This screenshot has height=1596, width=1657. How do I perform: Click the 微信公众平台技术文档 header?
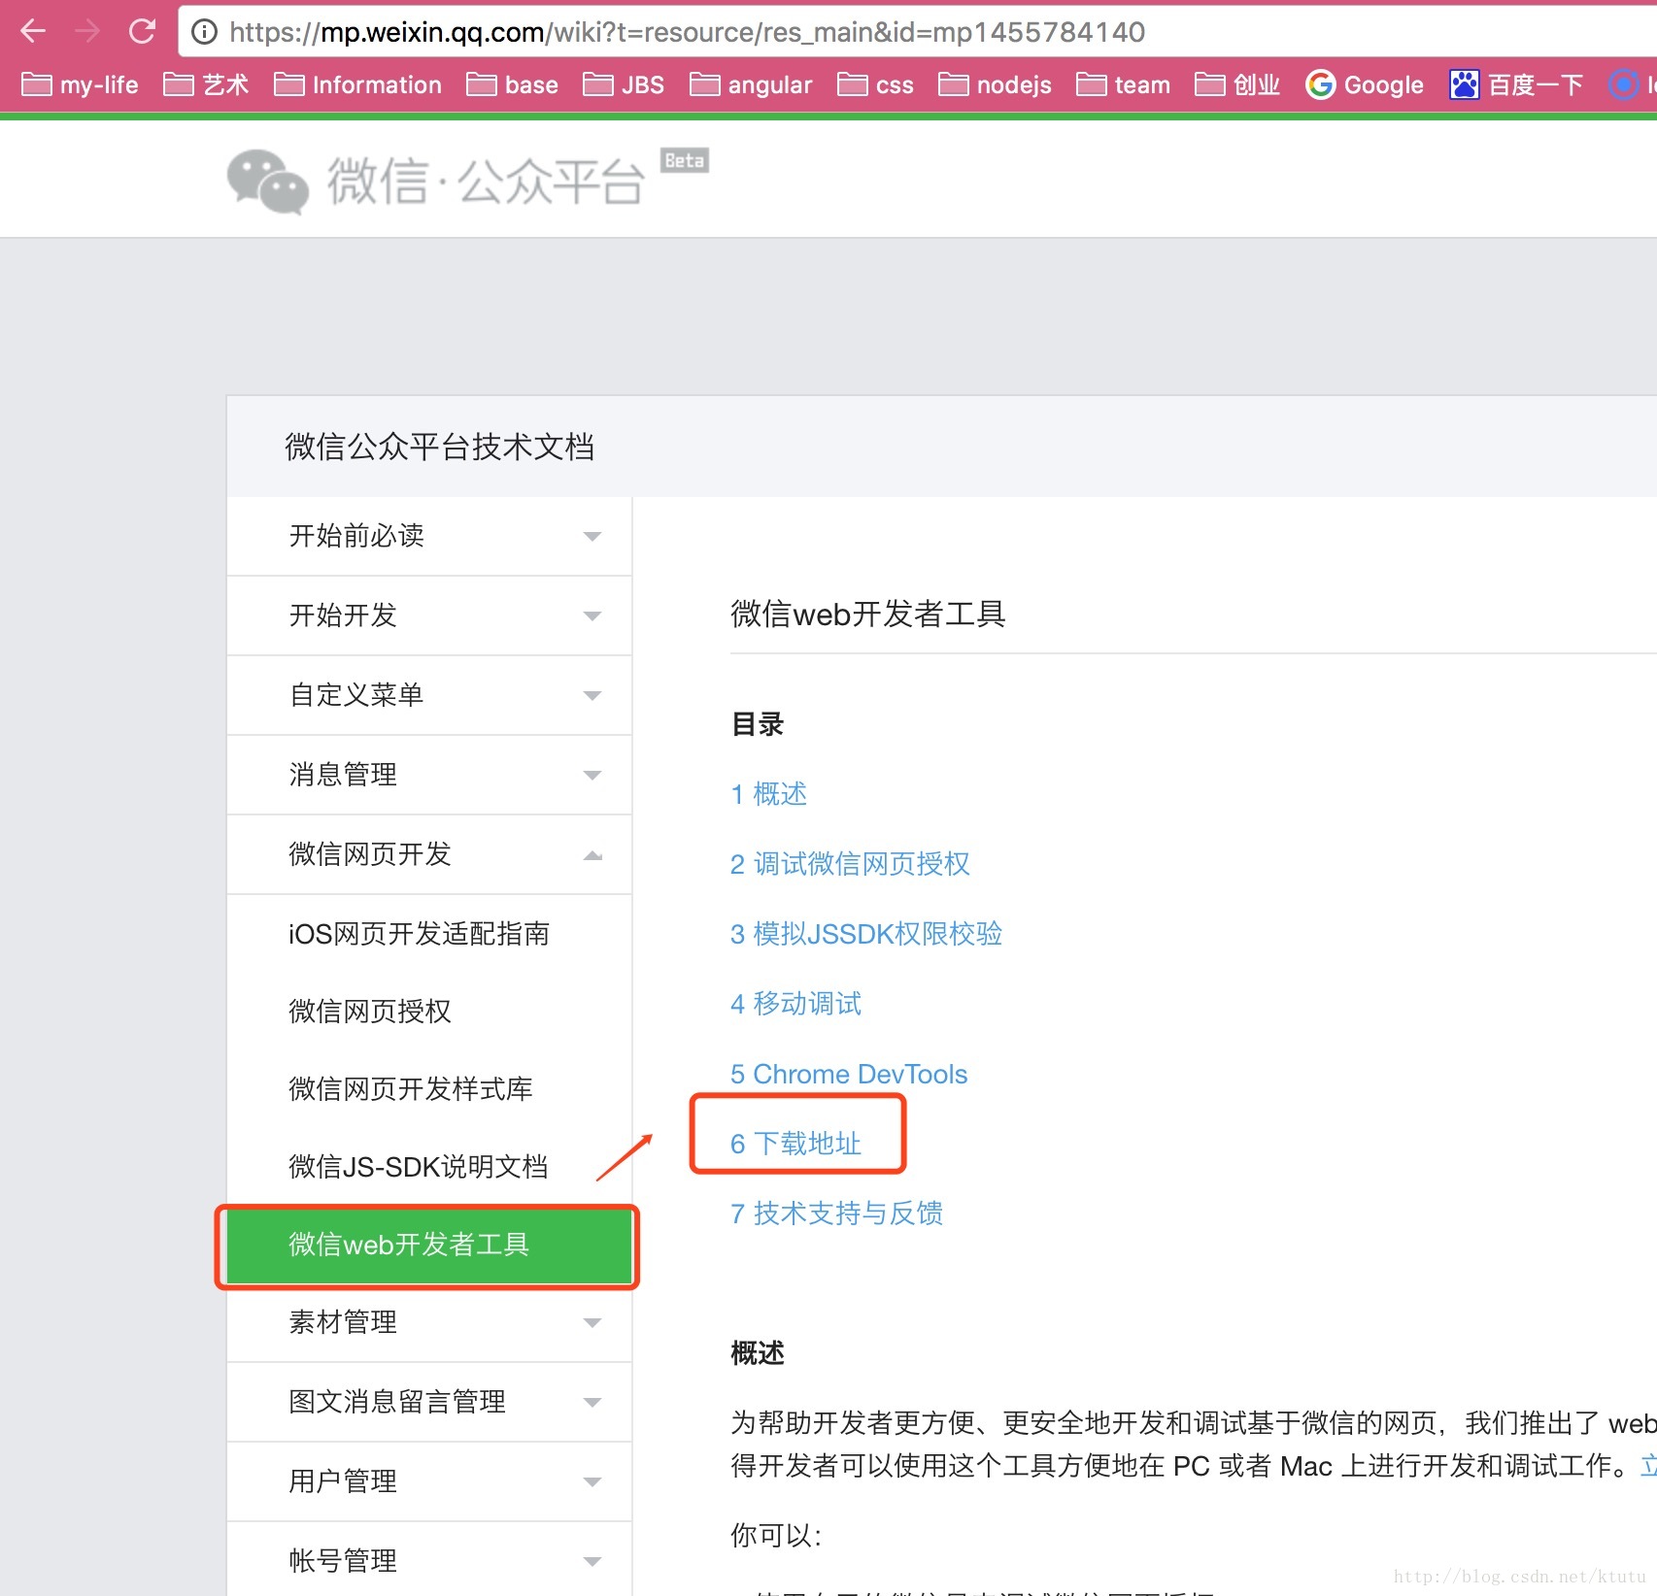point(439,447)
